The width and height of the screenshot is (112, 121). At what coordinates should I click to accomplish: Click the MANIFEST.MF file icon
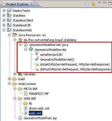click(26, 94)
